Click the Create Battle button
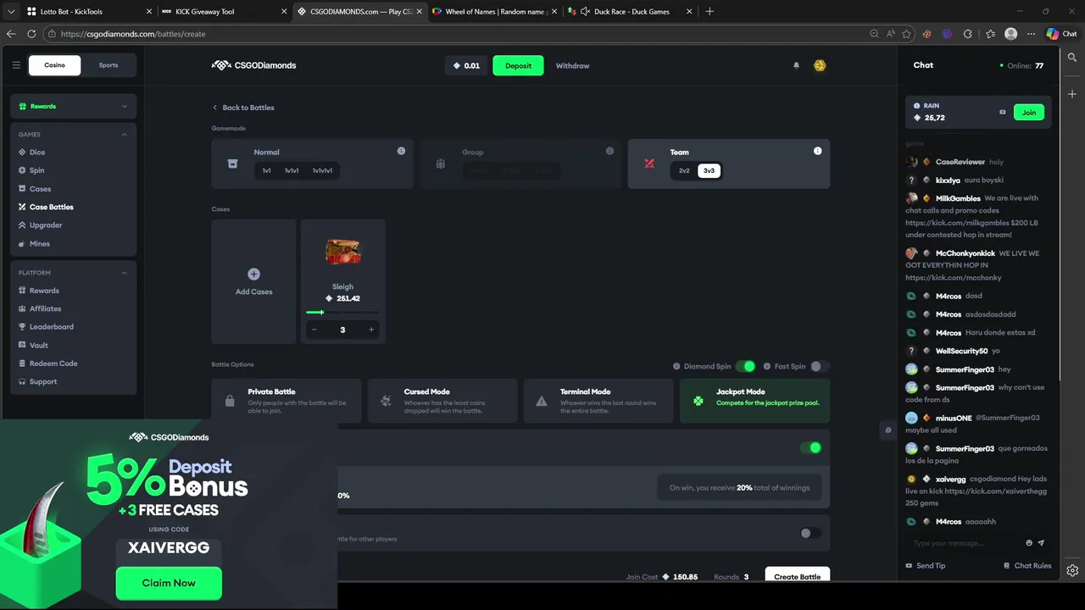Image resolution: width=1085 pixels, height=610 pixels. 797,575
